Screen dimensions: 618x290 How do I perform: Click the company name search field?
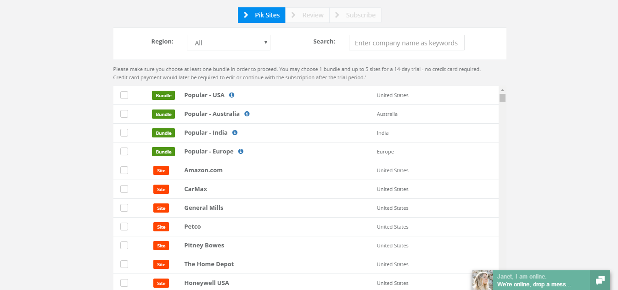point(407,43)
